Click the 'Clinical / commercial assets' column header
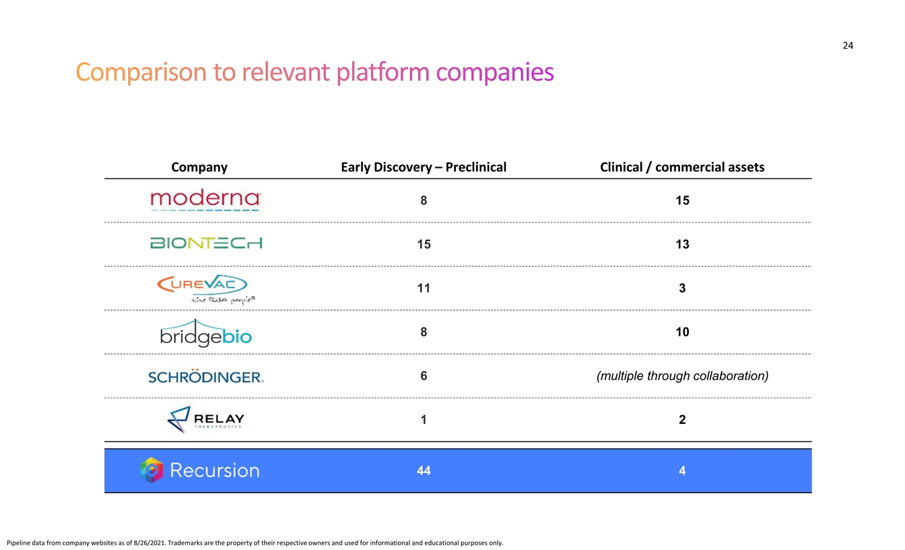The height and width of the screenshot is (550, 905). pos(682,167)
